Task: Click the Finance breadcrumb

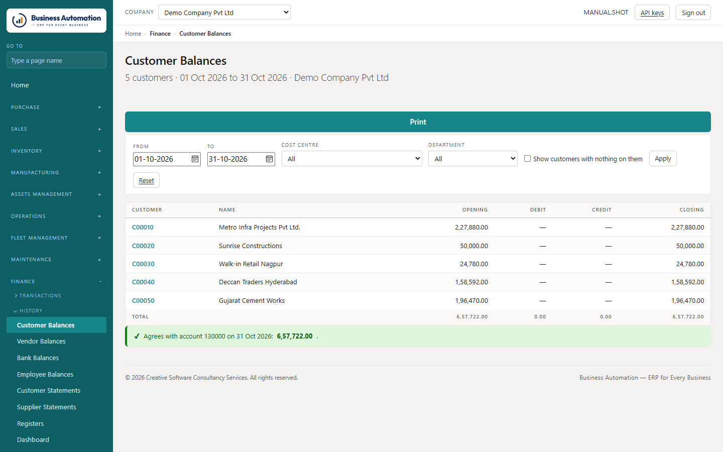Action: [x=160, y=34]
